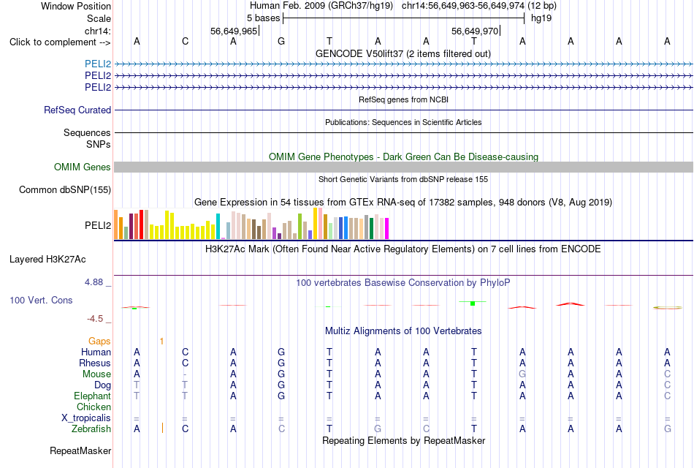Open the 100 Vert. Cons track label
The height and width of the screenshot is (468, 694).
41,300
